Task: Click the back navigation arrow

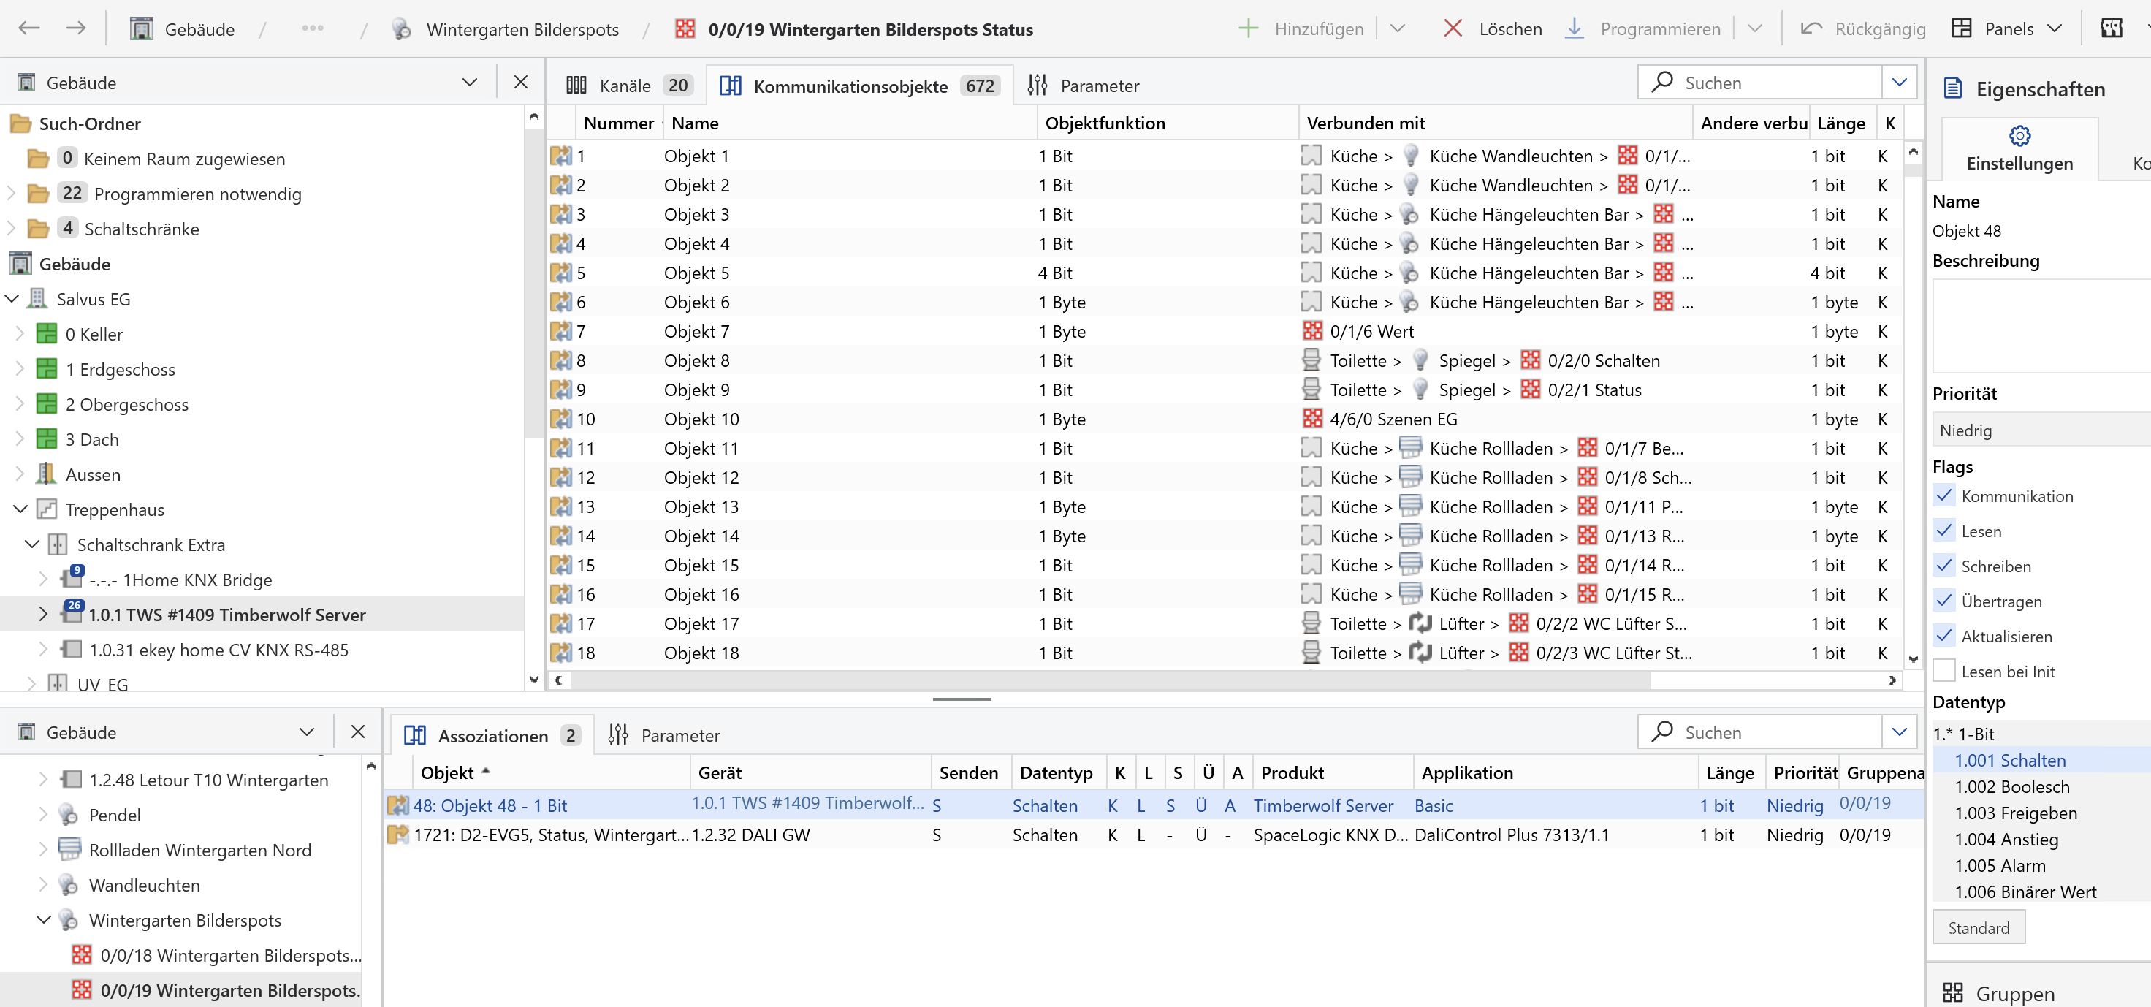Action: 29,28
